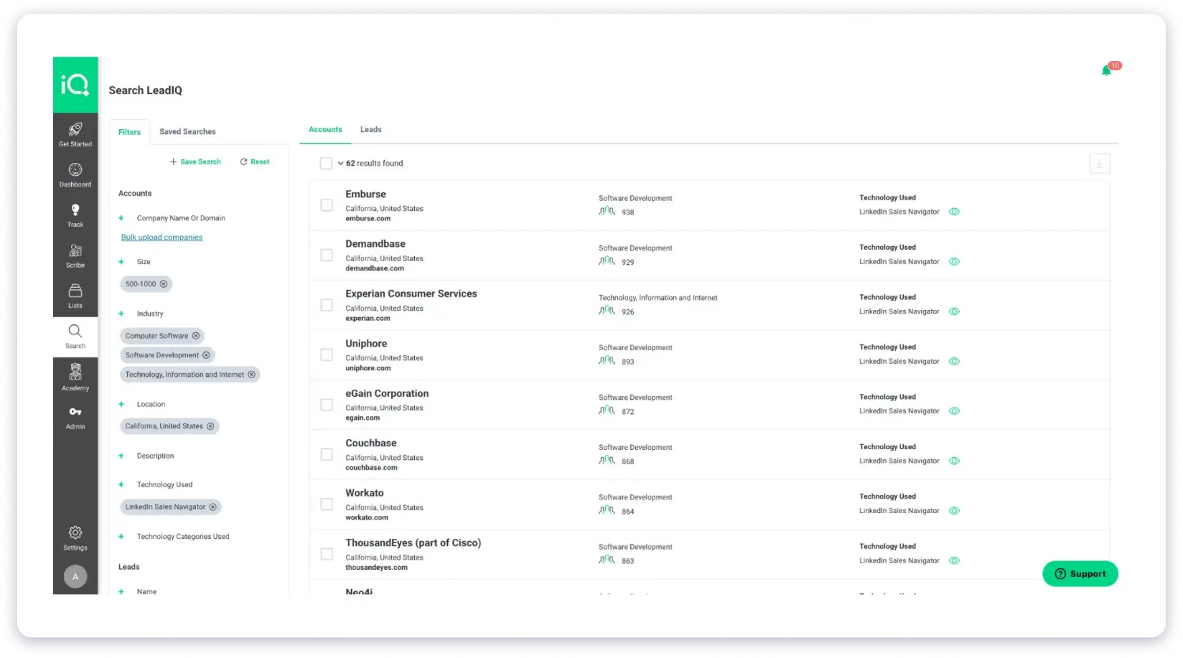Viewport: 1183px width, 658px height.
Task: Switch to the Leads results tab
Action: tap(370, 130)
